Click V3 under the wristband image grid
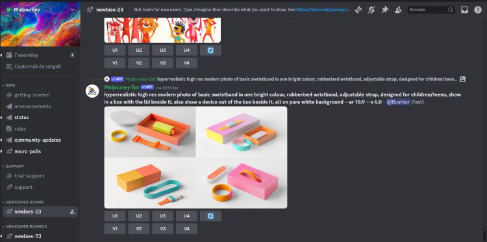 point(163,228)
